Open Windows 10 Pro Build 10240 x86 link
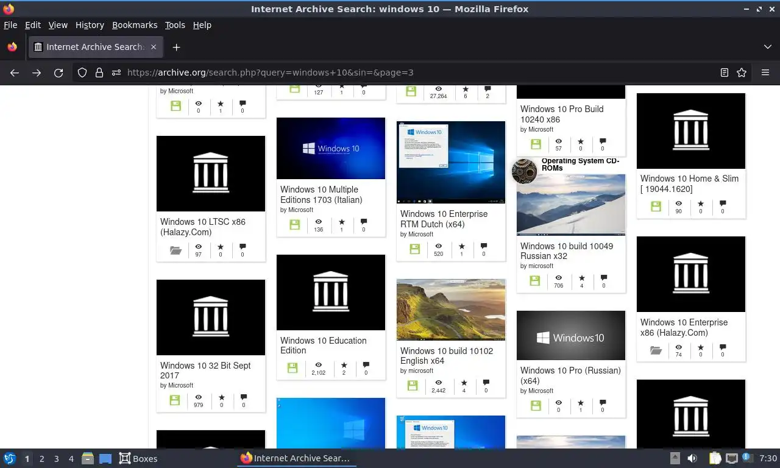Screen dimensions: 780x468 click(562, 114)
